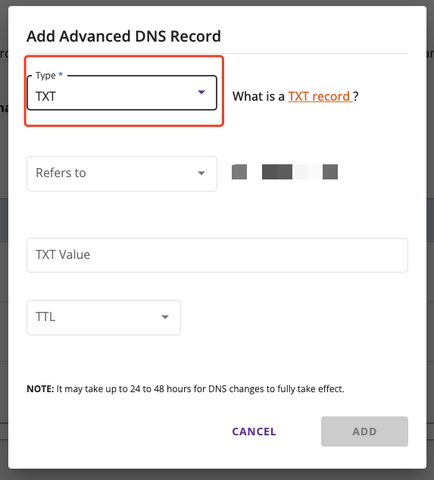Click the blurred domain text beside Refers to
Image resolution: width=434 pixels, height=480 pixels.
pos(285,172)
